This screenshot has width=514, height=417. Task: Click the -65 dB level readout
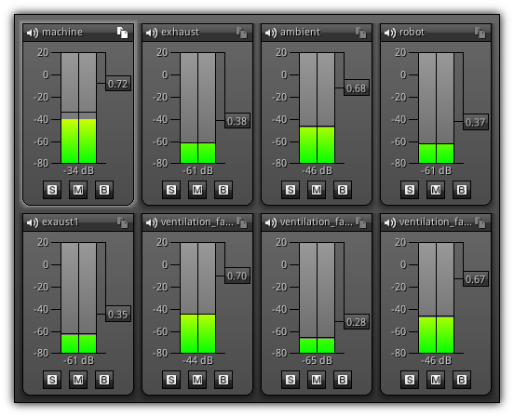[317, 360]
